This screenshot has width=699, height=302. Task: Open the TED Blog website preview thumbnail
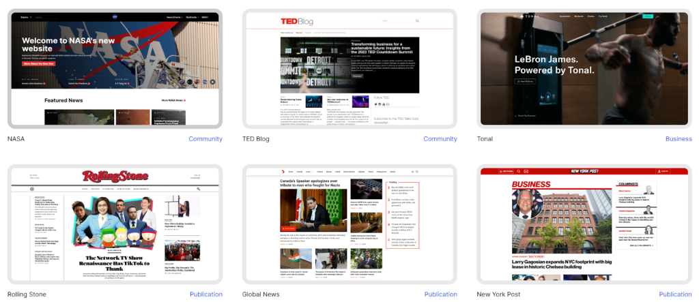tap(349, 69)
